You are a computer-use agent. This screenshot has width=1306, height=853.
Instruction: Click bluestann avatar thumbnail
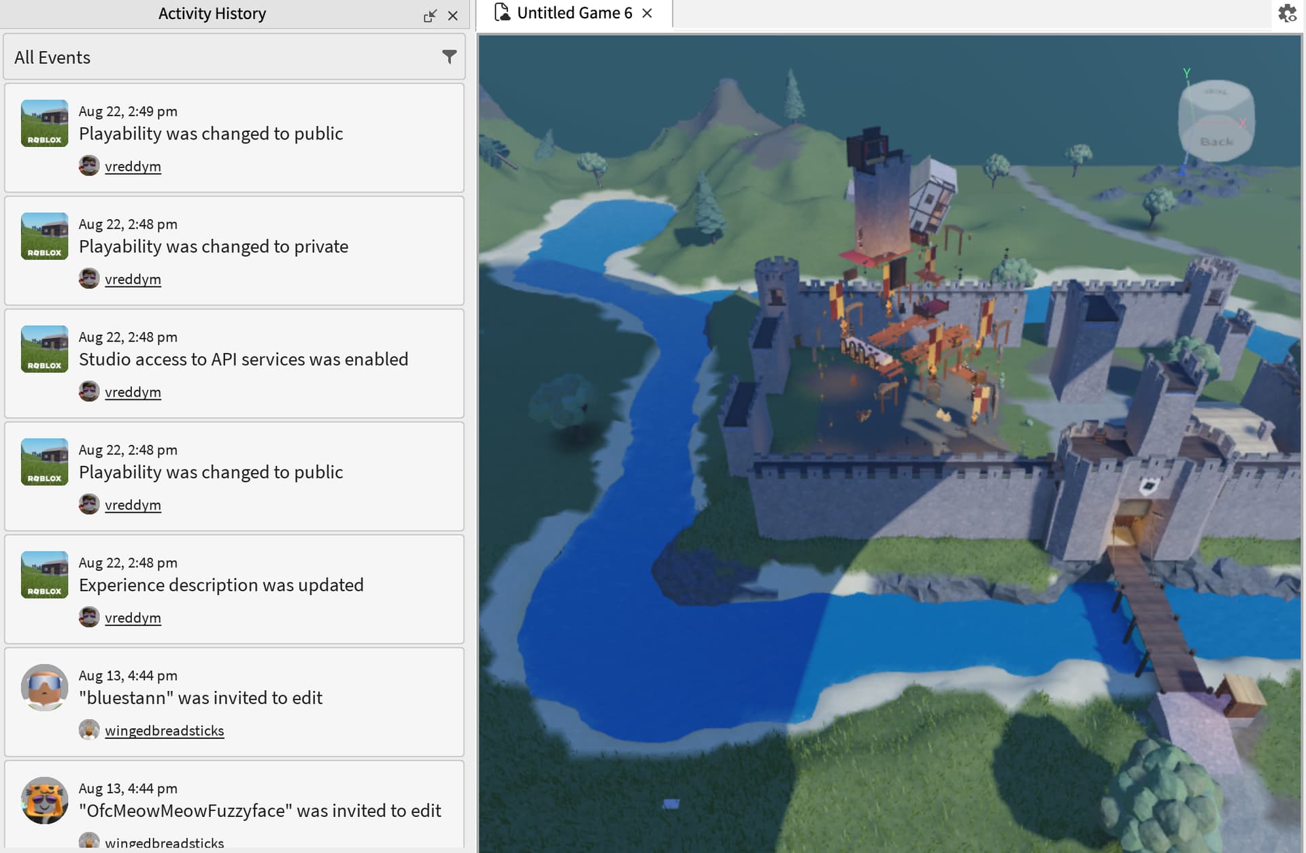44,687
